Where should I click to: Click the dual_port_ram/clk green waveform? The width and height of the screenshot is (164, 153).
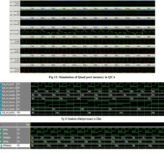click(x=97, y=84)
